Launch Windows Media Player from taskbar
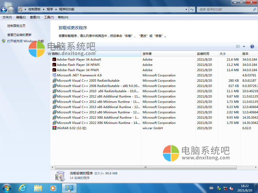The height and width of the screenshot is (193, 258). pos(53,187)
